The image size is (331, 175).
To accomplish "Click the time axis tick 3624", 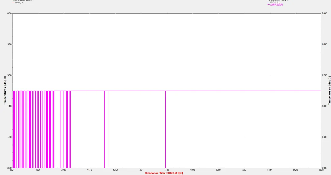I will coord(12,170).
